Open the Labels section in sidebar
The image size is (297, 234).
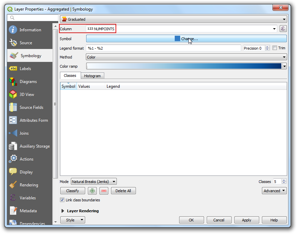[25, 69]
